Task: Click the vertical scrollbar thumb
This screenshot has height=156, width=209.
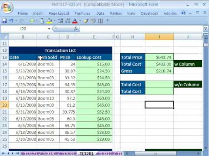Action: coord(206,45)
